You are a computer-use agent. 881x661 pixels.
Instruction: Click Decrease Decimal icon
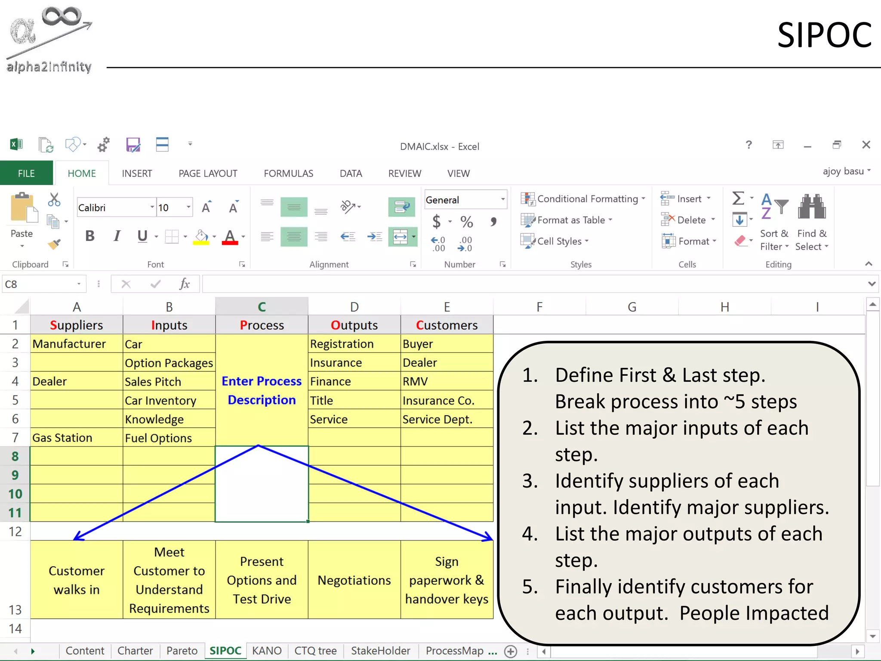[465, 244]
